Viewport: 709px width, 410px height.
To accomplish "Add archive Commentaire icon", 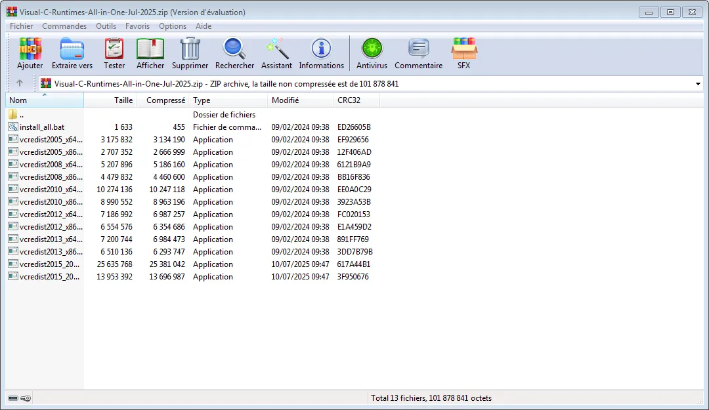I will pyautogui.click(x=419, y=49).
